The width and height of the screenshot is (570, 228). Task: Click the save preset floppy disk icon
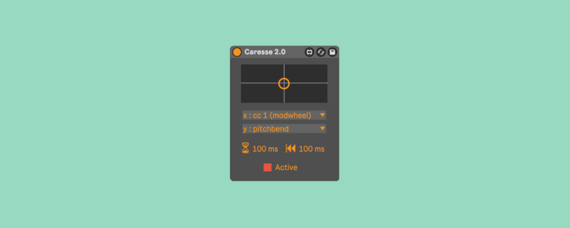coord(332,52)
